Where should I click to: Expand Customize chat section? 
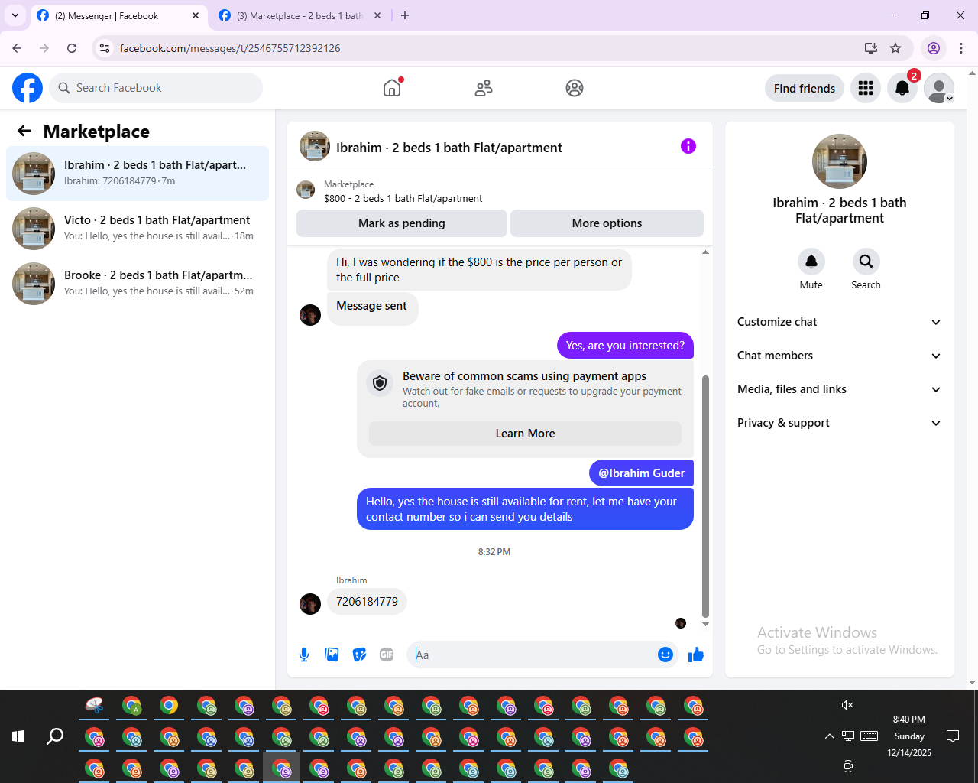pos(839,322)
